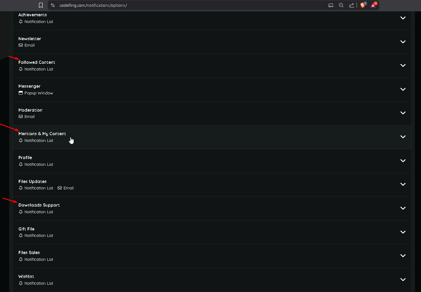Screen dimensions: 421x292
Task: Open Brave Shields lion icon
Action: pyautogui.click(x=363, y=5)
